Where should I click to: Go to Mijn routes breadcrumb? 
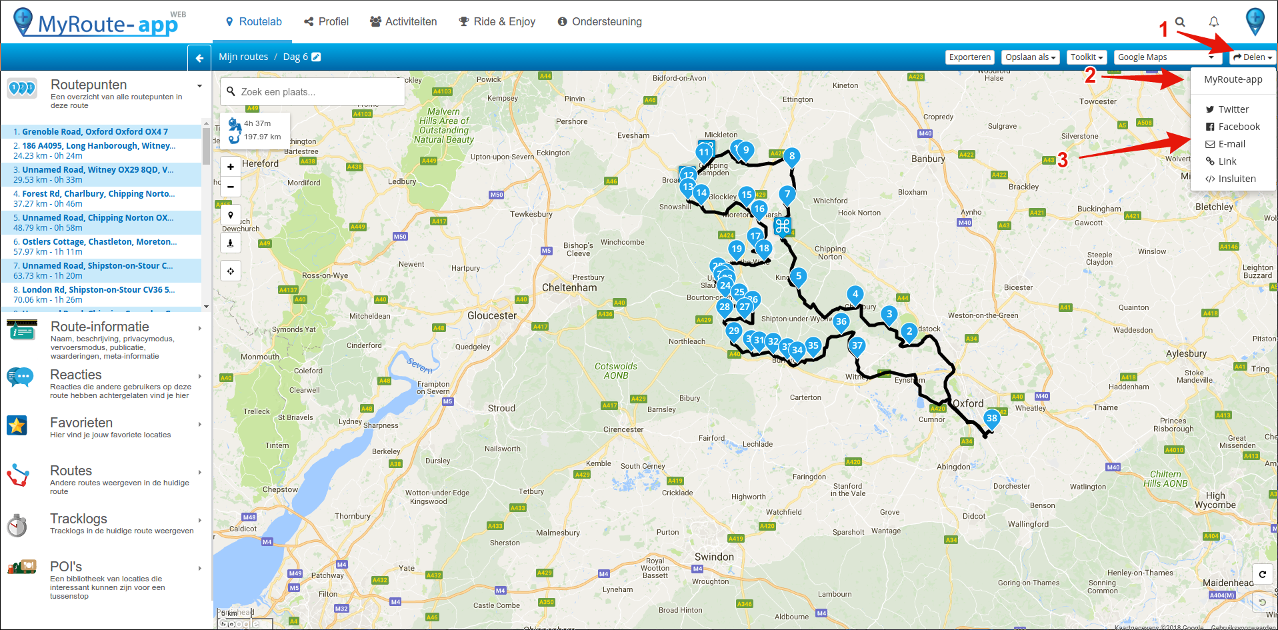243,57
